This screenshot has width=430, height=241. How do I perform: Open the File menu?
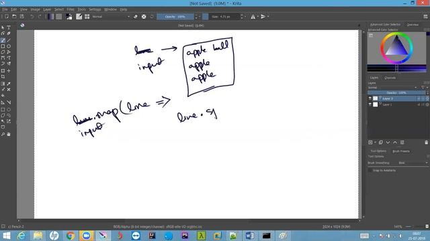5,9
